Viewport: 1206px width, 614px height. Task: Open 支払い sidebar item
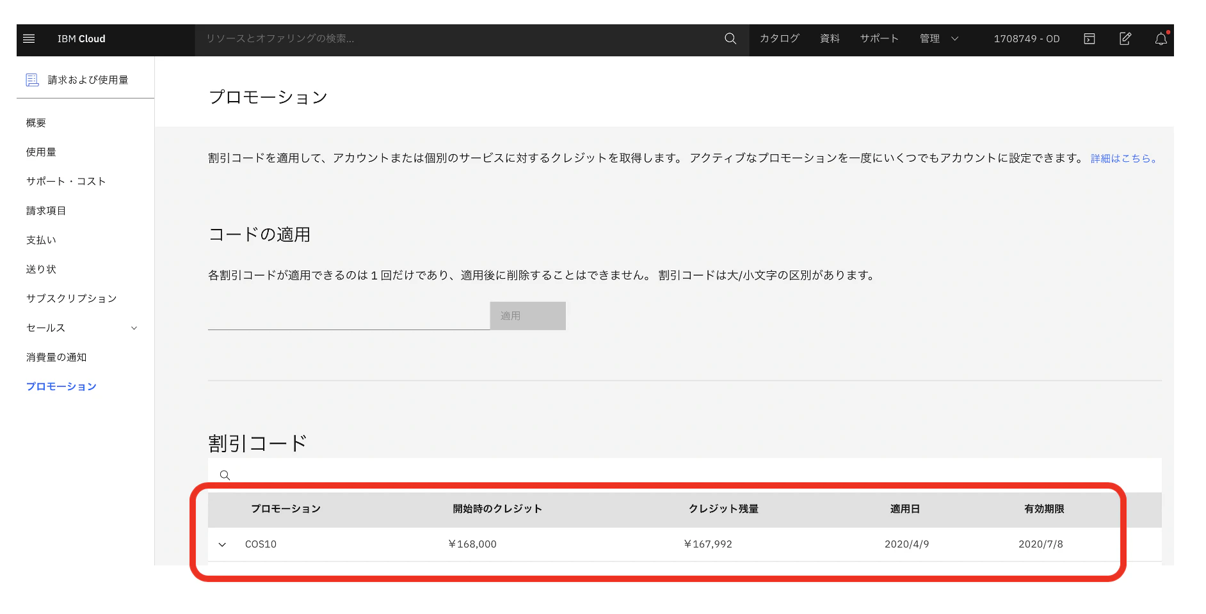(41, 240)
